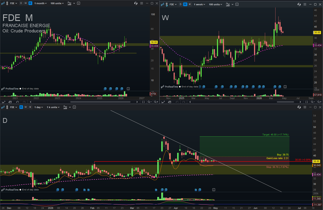The height and width of the screenshot is (210, 323).
Task: Open FDE ticker dropdown in monthly chart
Action: pos(13,3)
